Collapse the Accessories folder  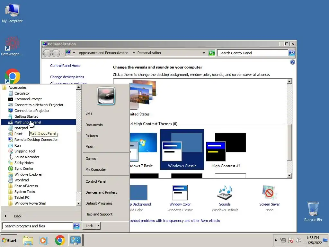coord(17,87)
